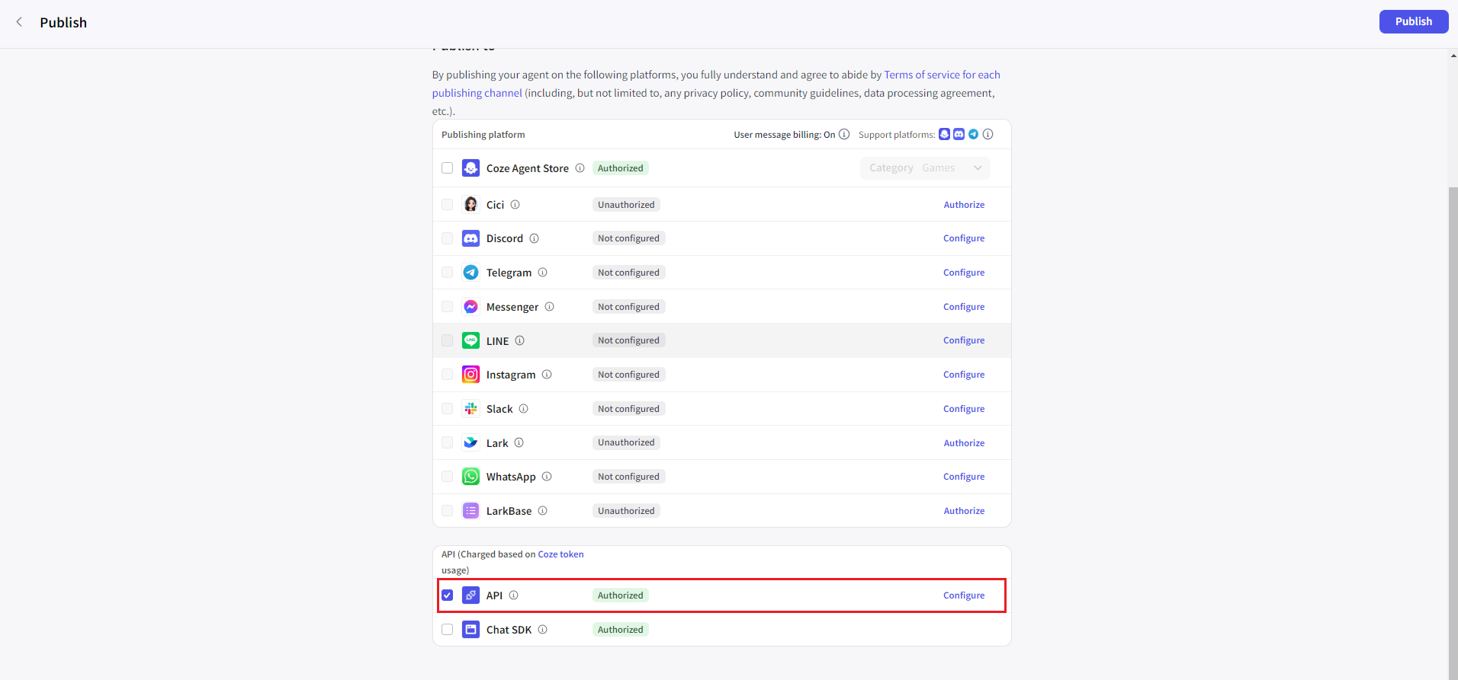Open info icon beside Messenger
This screenshot has width=1458, height=680.
click(x=549, y=307)
